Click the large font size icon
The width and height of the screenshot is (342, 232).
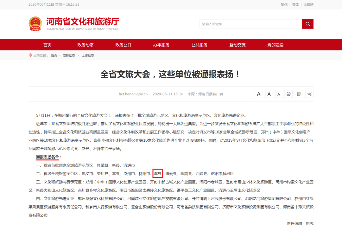pyautogui.click(x=259, y=94)
